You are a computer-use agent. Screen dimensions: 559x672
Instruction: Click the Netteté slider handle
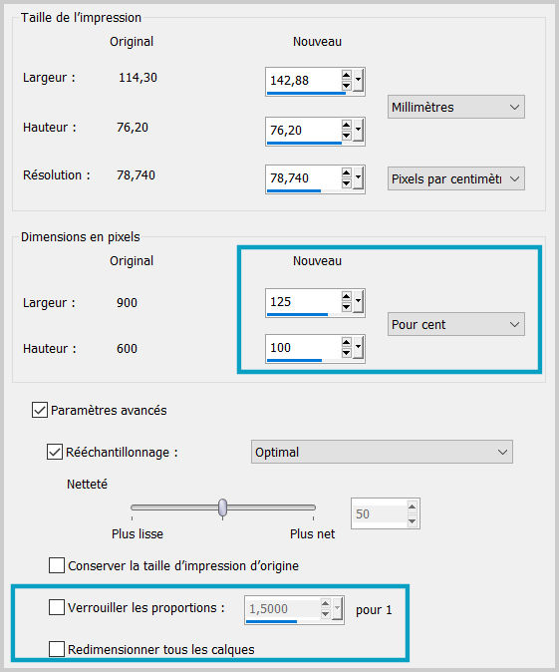(223, 508)
